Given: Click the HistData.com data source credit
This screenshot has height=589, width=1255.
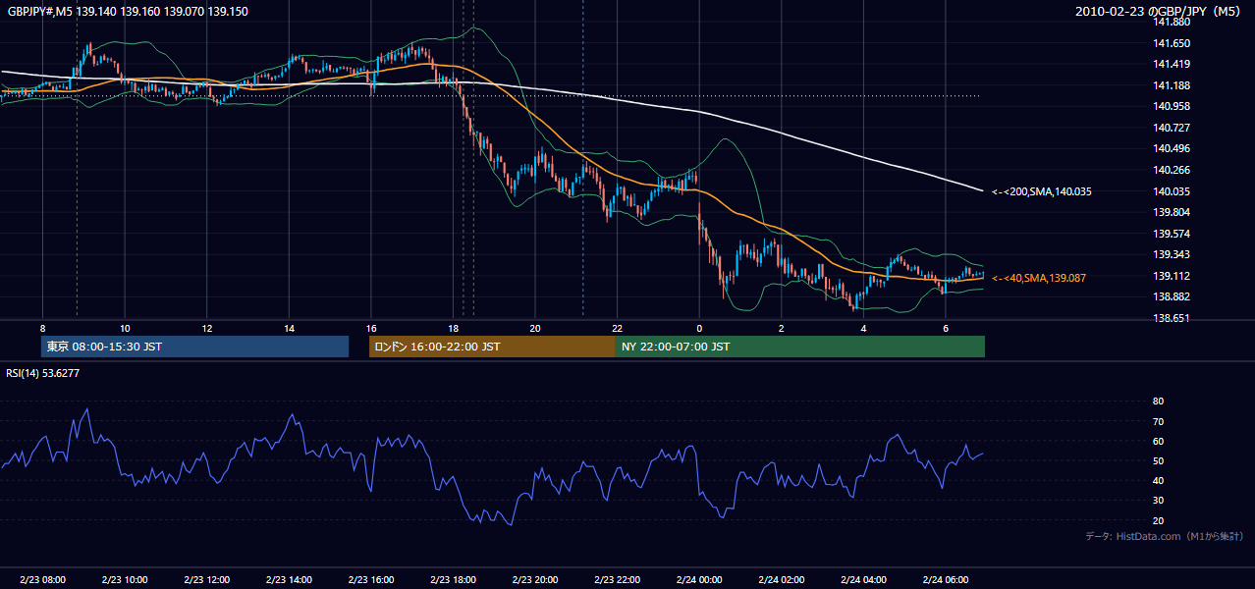Looking at the screenshot, I should pos(1165,536).
